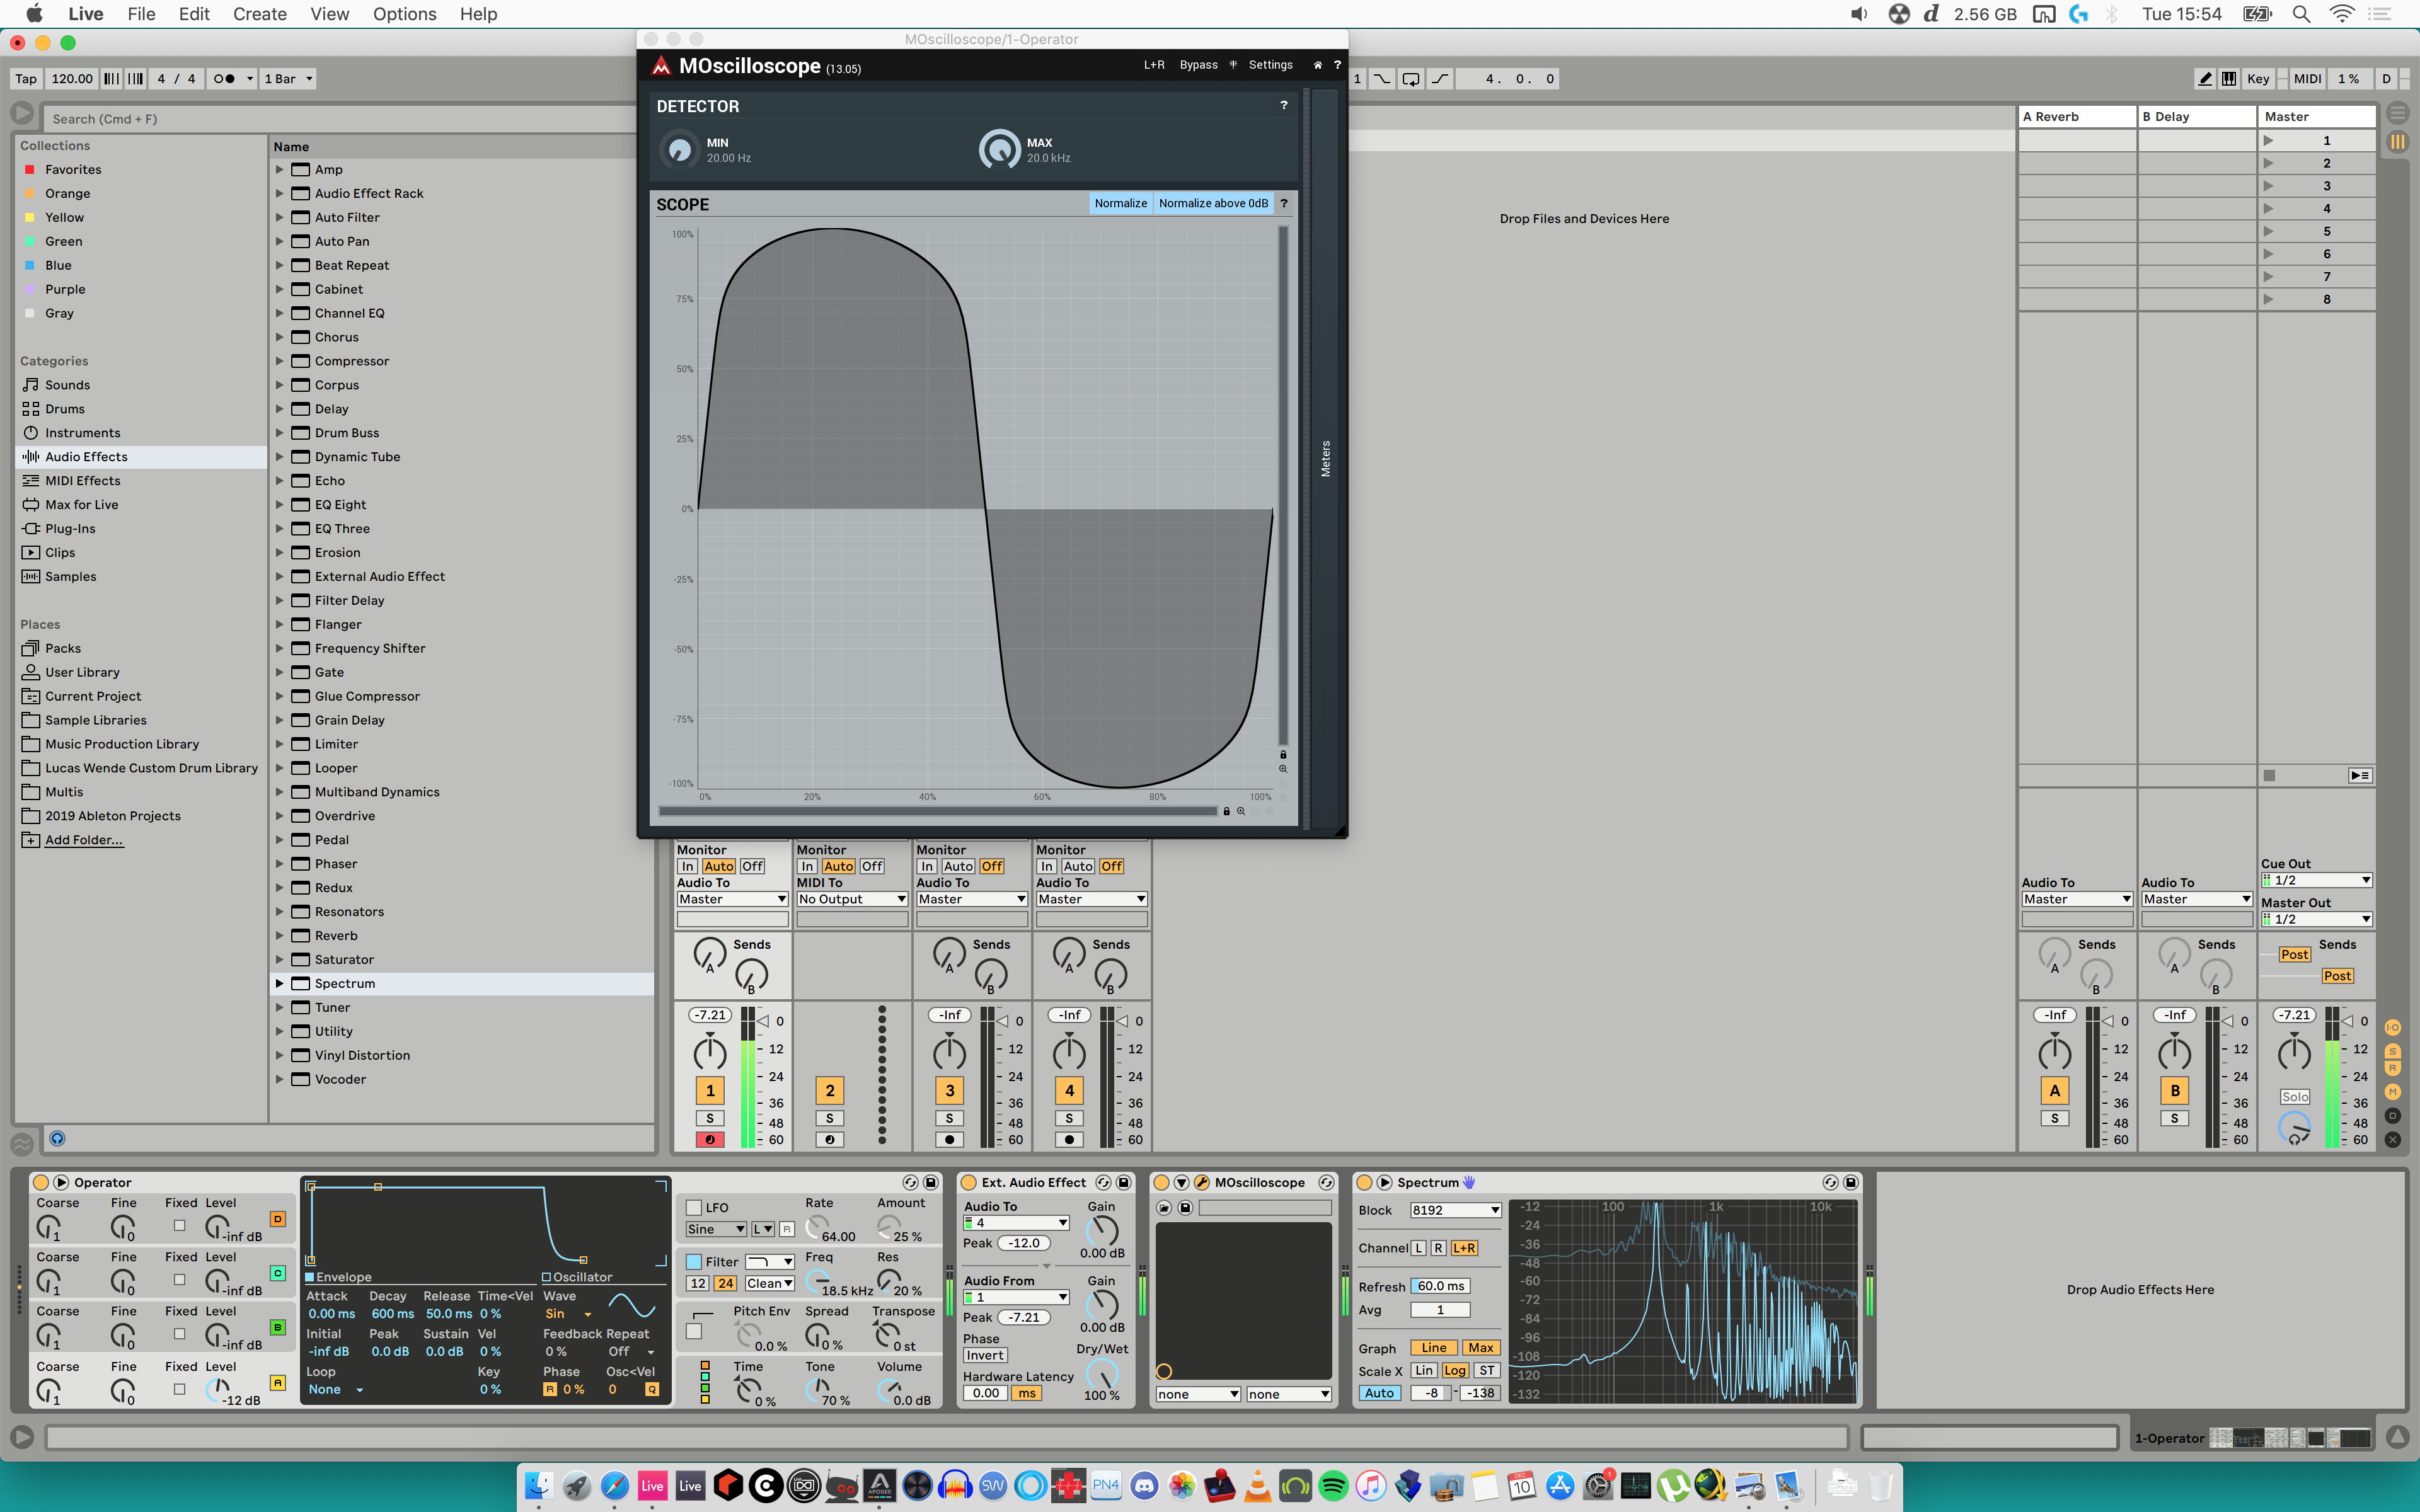Click Operator device save preset icon
Viewport: 2420px width, 1512px height.
click(931, 1182)
